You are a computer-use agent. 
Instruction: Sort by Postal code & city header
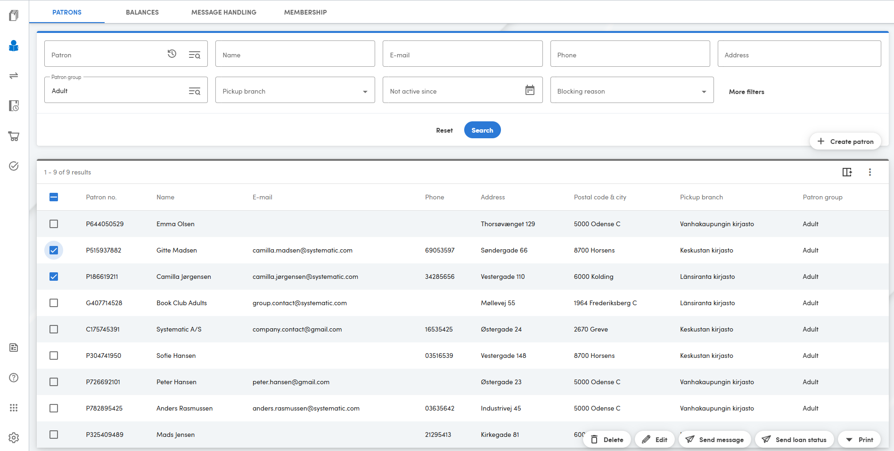click(x=600, y=197)
